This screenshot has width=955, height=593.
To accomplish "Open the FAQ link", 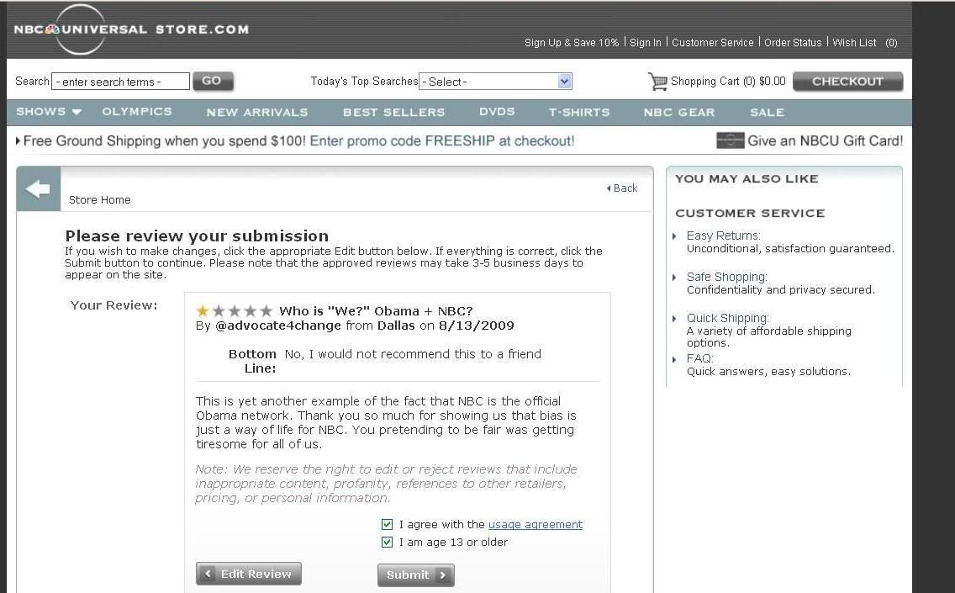I will pos(699,358).
